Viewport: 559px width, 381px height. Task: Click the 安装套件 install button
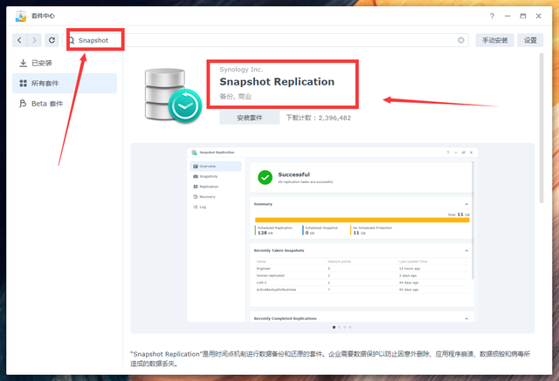[x=250, y=118]
